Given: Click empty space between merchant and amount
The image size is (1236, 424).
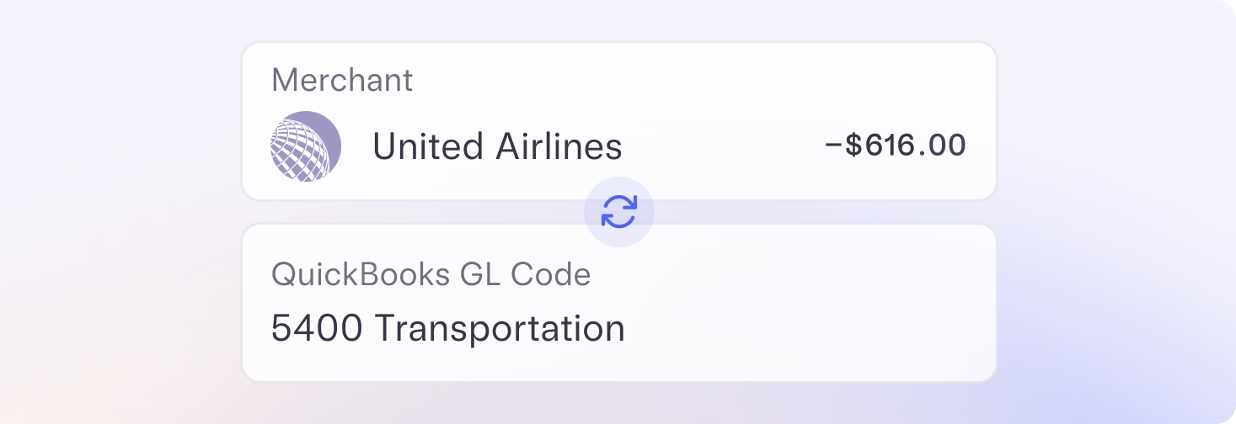Looking at the screenshot, I should pyautogui.click(x=725, y=147).
